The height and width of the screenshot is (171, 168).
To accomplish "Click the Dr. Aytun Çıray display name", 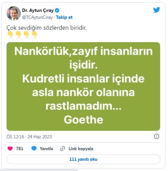I will pyautogui.click(x=38, y=11).
